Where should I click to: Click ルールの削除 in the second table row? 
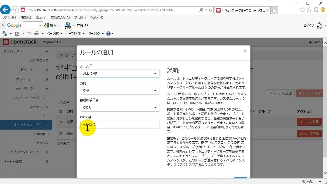(309, 134)
